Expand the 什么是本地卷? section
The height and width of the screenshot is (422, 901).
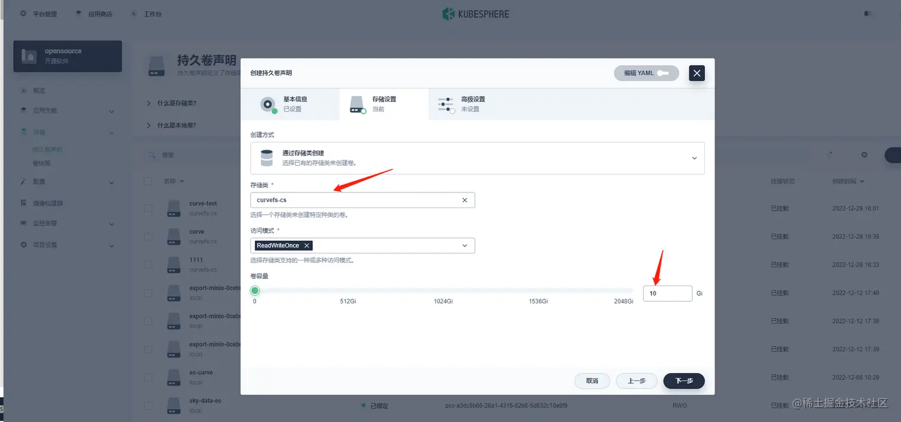[148, 125]
